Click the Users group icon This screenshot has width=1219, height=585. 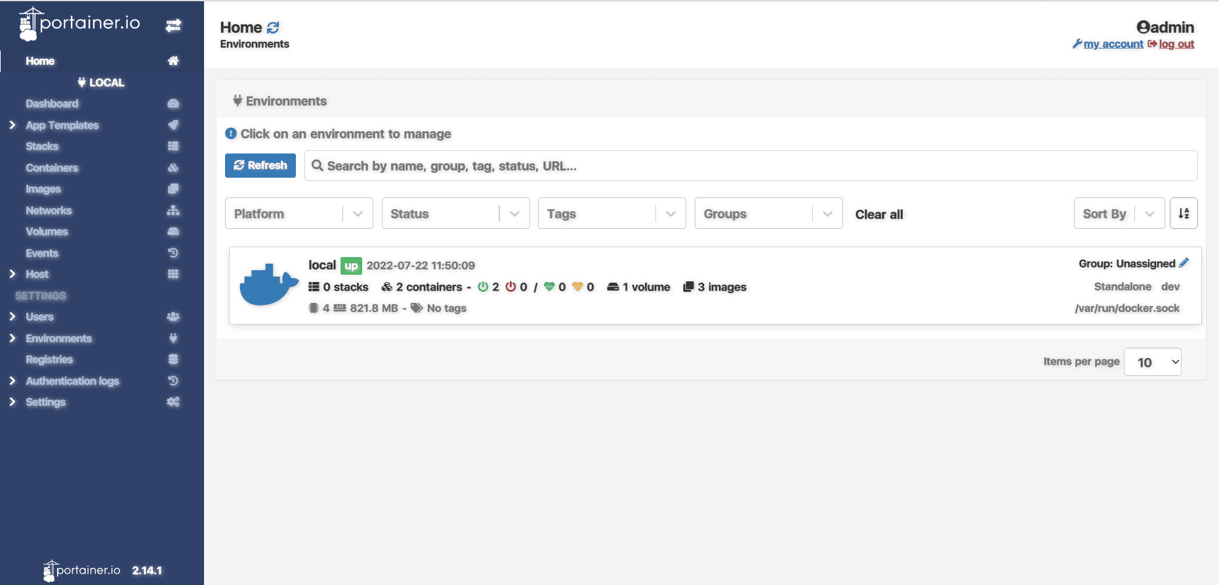point(173,317)
